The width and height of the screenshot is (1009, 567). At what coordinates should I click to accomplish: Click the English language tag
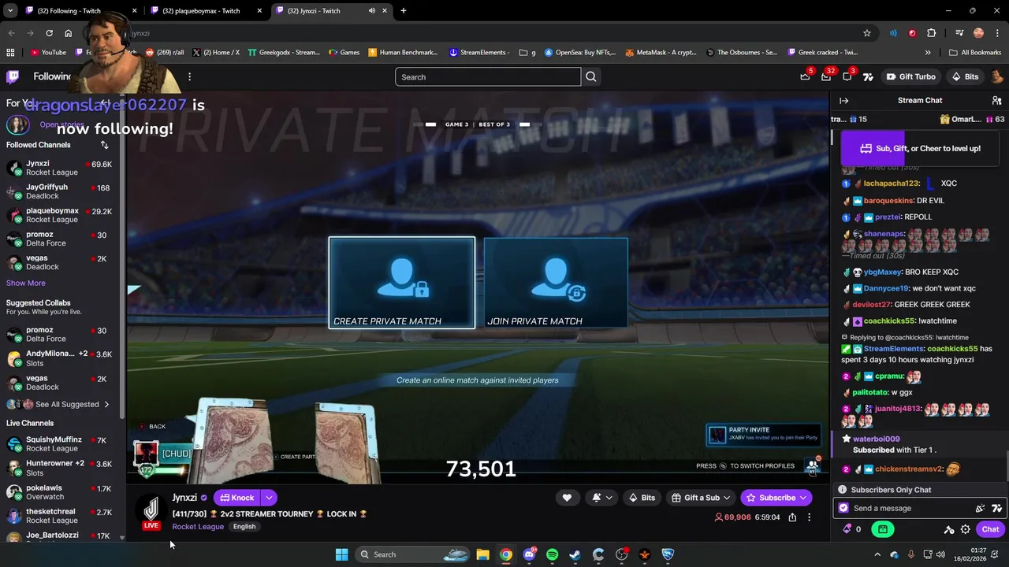[244, 526]
